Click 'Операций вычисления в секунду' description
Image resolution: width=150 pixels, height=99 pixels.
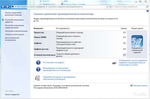(x=69, y=32)
